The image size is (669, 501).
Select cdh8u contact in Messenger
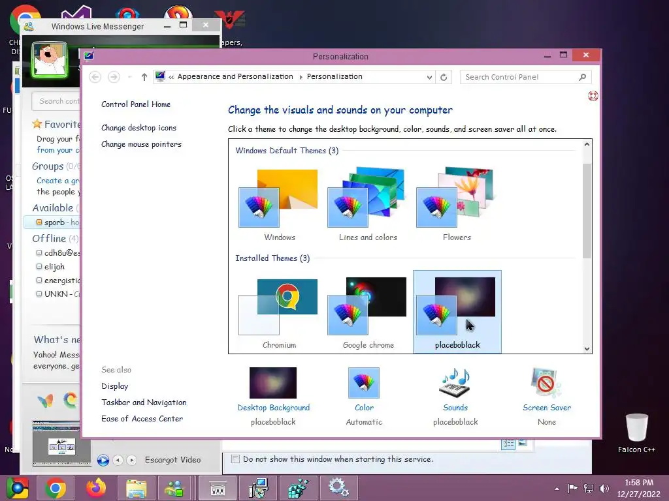tap(57, 252)
